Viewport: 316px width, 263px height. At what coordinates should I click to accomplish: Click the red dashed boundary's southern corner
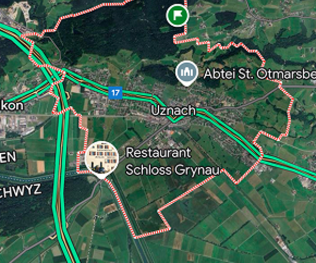[135, 237]
